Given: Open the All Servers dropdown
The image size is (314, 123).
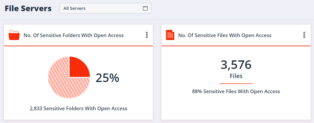Looking at the screenshot, I should click(x=105, y=9).
